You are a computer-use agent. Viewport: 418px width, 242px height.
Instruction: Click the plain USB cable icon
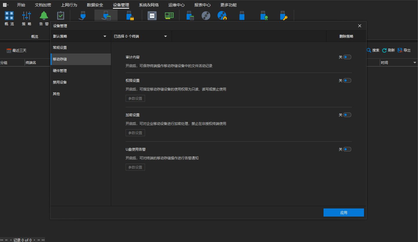click(83, 15)
